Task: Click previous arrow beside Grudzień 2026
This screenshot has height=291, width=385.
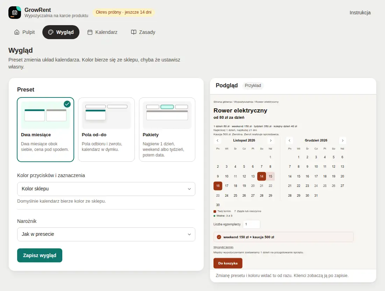Action: 289,140
